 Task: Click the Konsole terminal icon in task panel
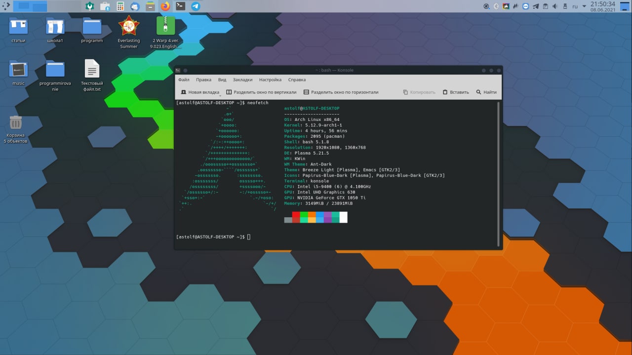181,6
